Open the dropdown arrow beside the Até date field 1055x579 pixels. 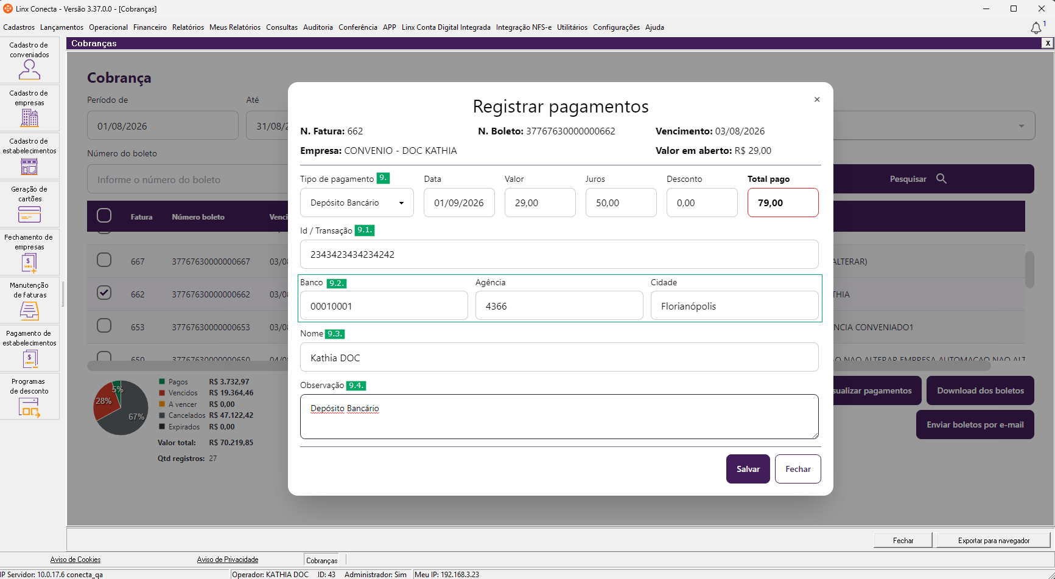tap(1021, 126)
